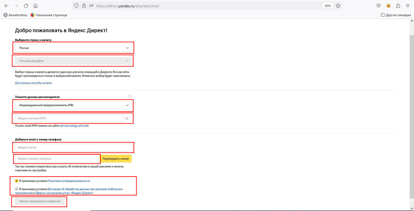Screen dimensions: 414x211
Task: Click the 80% zoom level indicator
Action: (x=327, y=6)
